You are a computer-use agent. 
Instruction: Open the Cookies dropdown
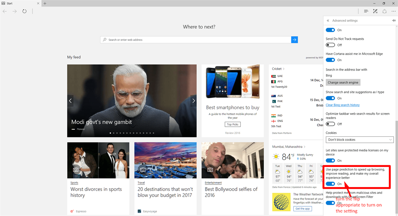(359, 140)
